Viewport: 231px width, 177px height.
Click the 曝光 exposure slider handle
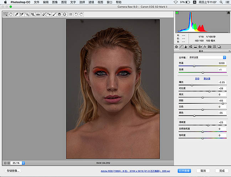pyautogui.click(x=192, y=85)
